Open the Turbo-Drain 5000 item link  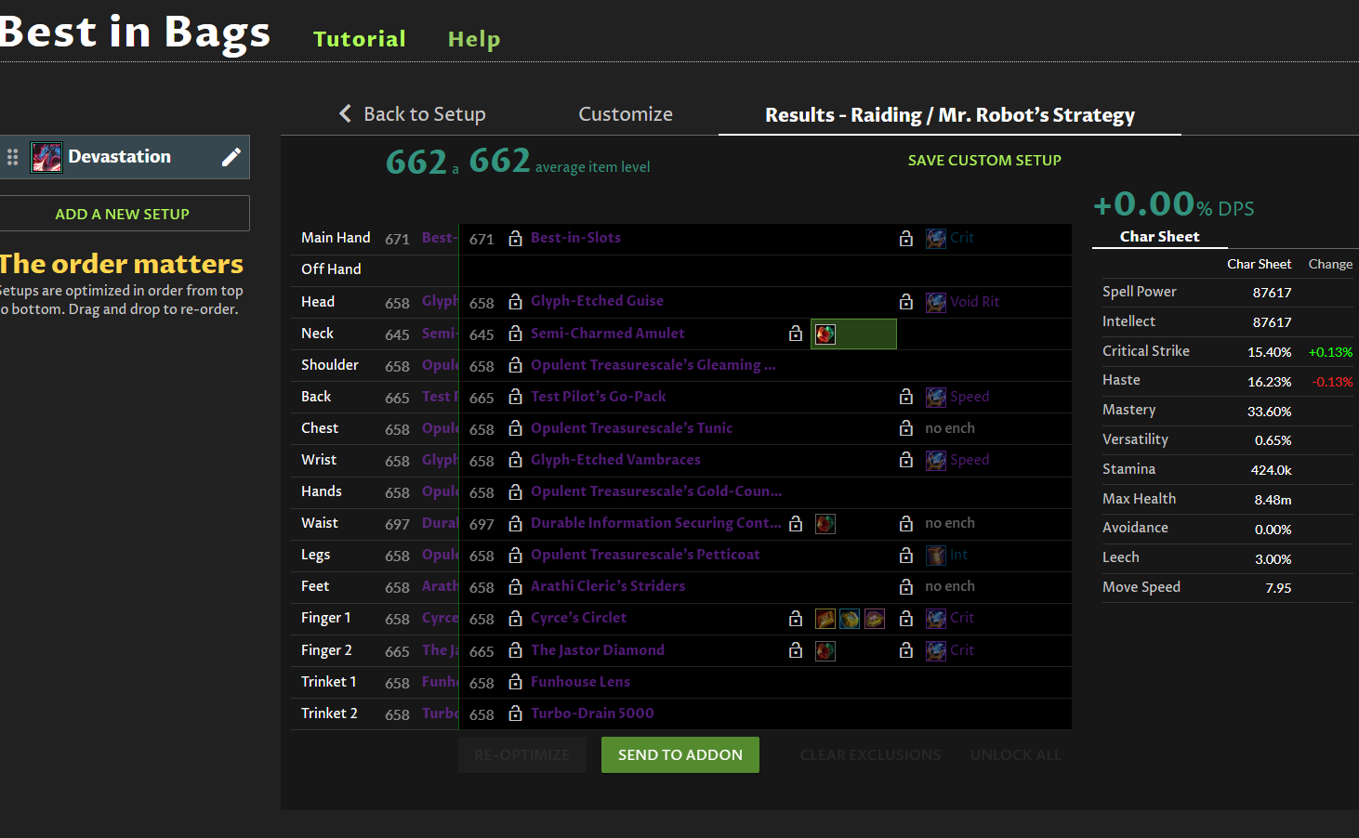tap(592, 714)
